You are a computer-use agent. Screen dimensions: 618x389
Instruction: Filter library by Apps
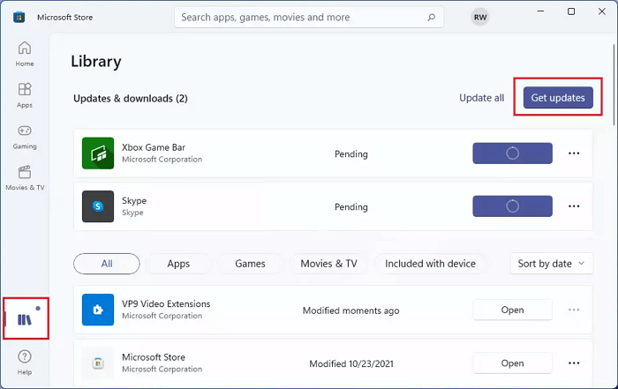point(178,263)
